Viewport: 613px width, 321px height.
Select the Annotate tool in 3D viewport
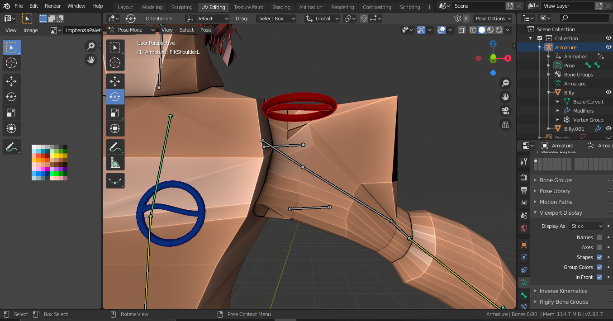click(115, 146)
